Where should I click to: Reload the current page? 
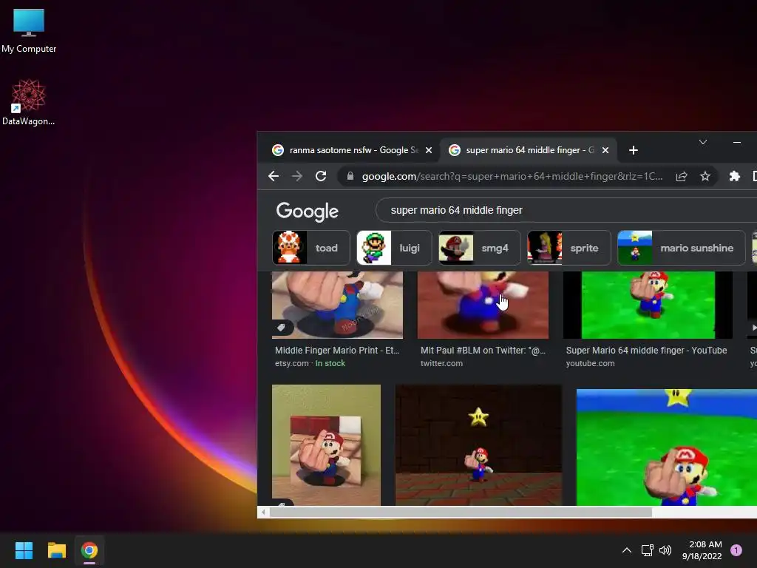point(321,176)
